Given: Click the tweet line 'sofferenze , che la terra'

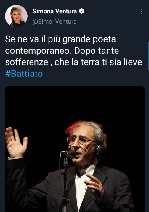Looking at the screenshot, I should tap(73, 62).
